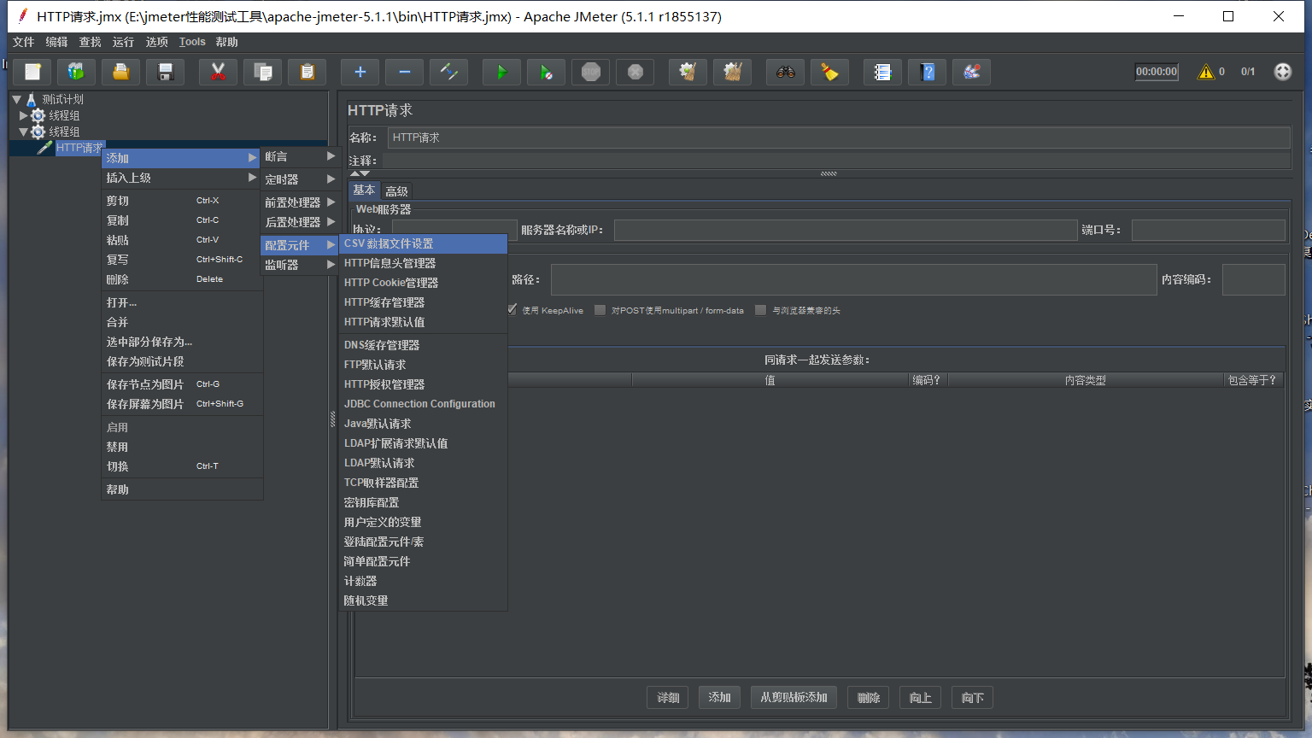The height and width of the screenshot is (738, 1312).
Task: Click the 向上 button
Action: coord(921,698)
